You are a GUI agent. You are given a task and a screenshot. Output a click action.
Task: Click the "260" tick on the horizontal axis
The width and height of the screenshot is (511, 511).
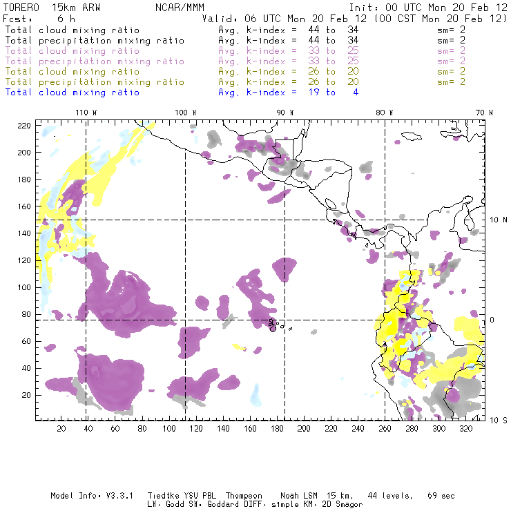click(385, 429)
